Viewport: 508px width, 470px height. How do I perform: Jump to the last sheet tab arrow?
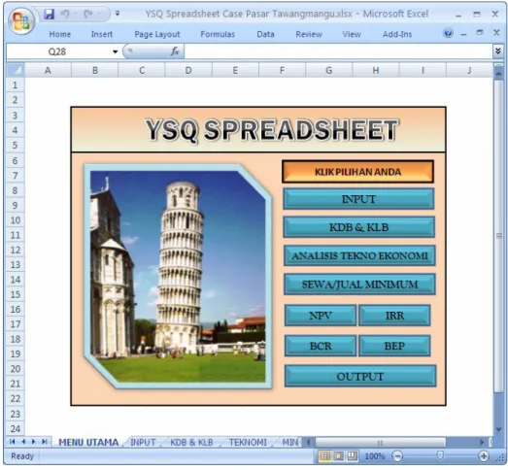(45, 442)
